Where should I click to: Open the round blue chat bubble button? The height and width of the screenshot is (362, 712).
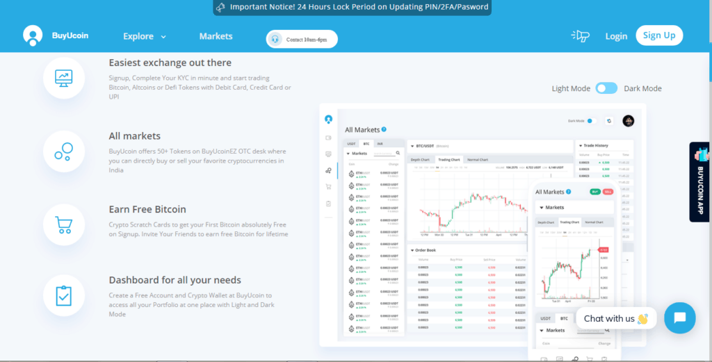pyautogui.click(x=680, y=318)
